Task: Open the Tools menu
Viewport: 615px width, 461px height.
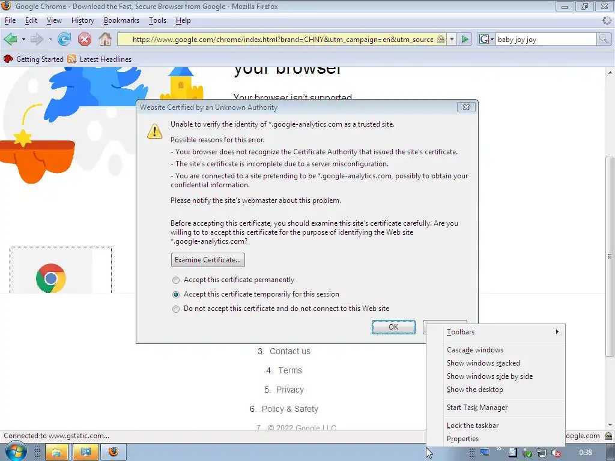Action: point(158,20)
